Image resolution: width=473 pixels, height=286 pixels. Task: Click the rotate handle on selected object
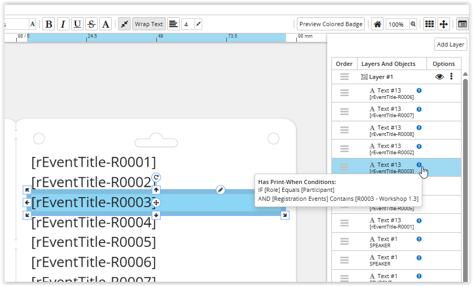(x=156, y=178)
